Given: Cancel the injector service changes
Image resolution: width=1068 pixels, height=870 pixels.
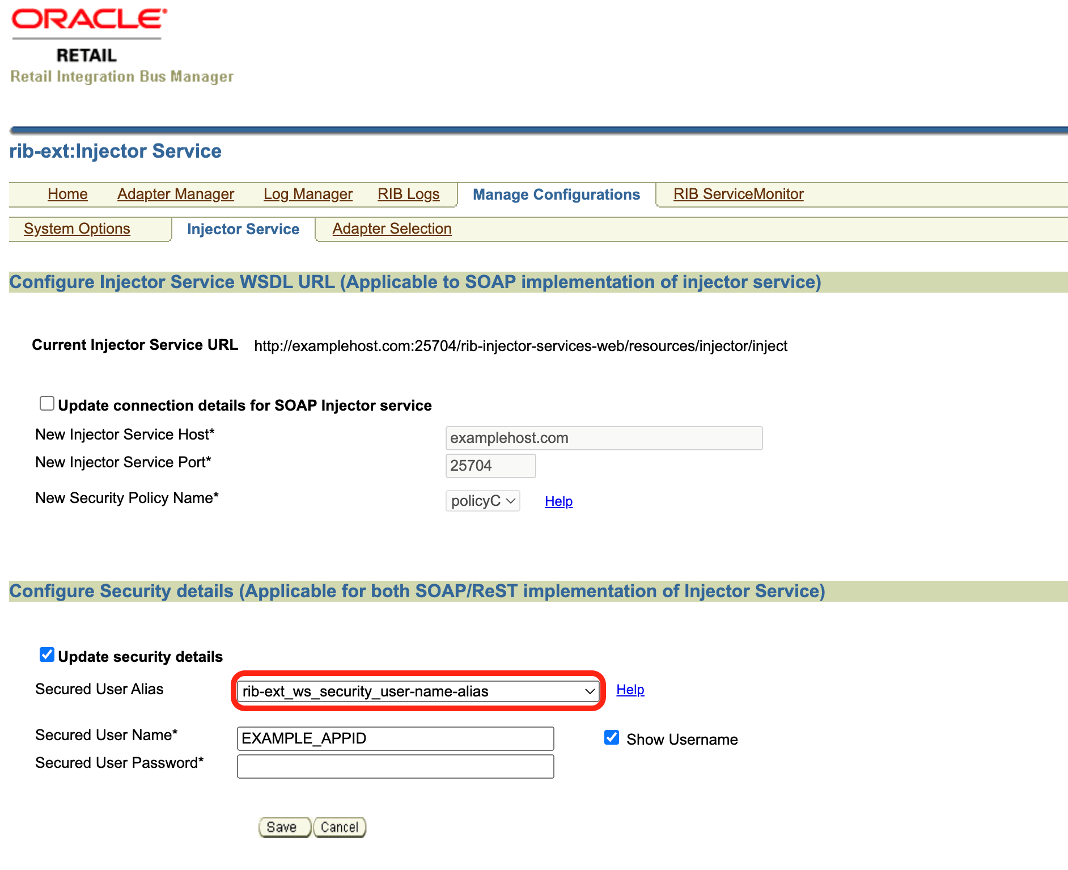Looking at the screenshot, I should click(338, 826).
